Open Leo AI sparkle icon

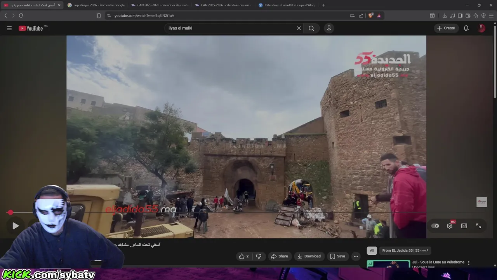point(476,16)
